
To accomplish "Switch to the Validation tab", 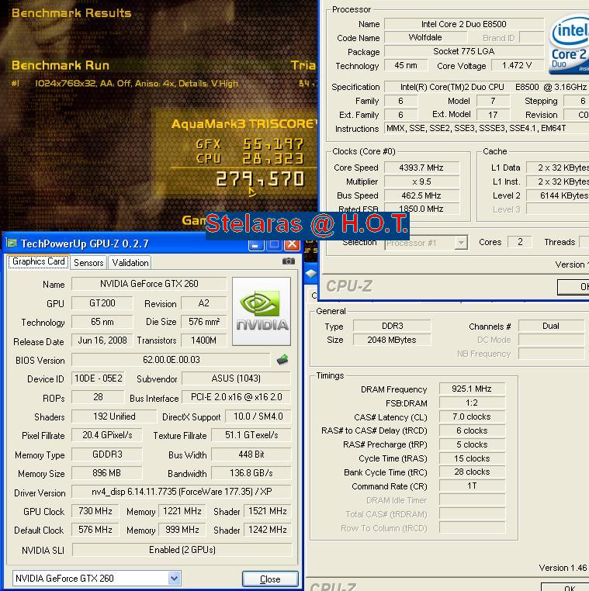I will coord(130,263).
